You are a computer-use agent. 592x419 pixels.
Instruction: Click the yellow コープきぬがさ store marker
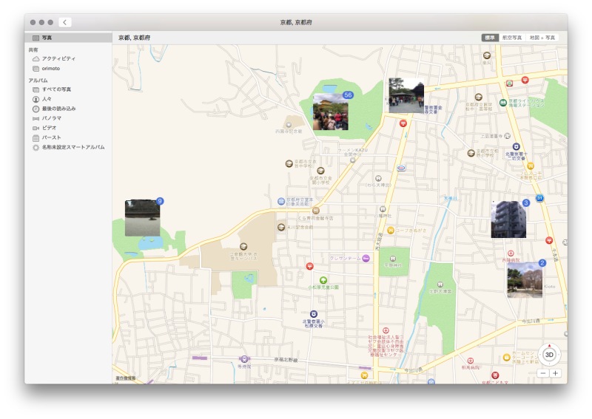coord(391,230)
